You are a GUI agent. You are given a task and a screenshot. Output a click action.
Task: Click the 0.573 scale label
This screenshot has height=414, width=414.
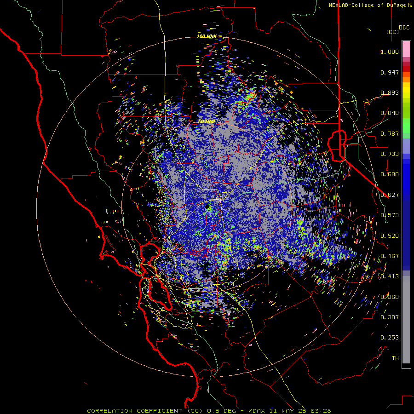pos(390,215)
